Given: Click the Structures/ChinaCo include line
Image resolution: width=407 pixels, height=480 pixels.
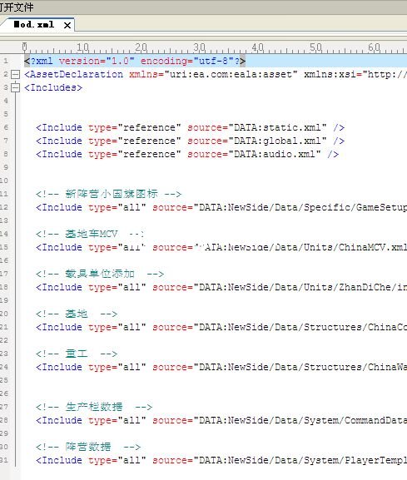Looking at the screenshot, I should point(221,327).
